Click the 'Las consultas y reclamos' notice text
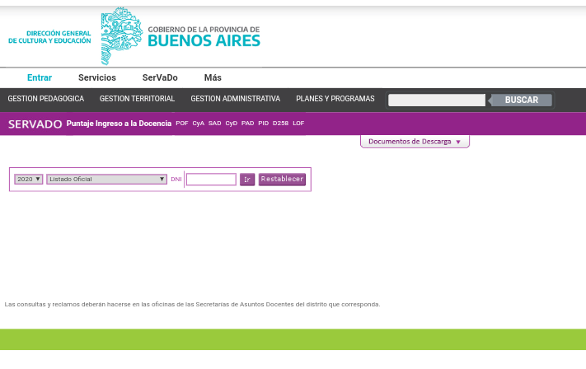 point(193,305)
